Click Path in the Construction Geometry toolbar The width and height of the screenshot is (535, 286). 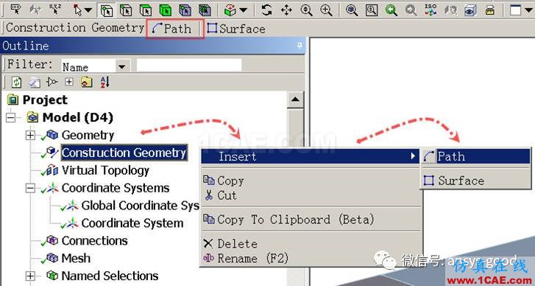(x=171, y=29)
